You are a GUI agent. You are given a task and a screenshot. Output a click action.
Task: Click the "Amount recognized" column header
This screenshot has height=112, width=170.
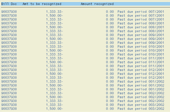(97, 4)
